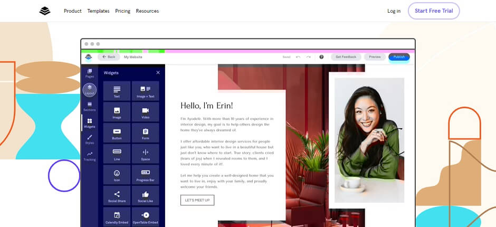Screen dimensions: 496x227
Task: Select the Widgets sidebar tab
Action: (x=90, y=123)
